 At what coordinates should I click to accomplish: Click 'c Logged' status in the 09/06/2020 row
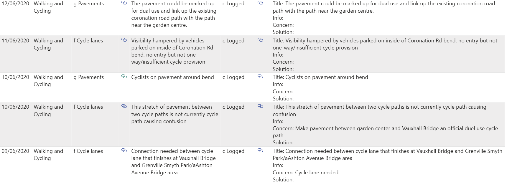(233, 151)
